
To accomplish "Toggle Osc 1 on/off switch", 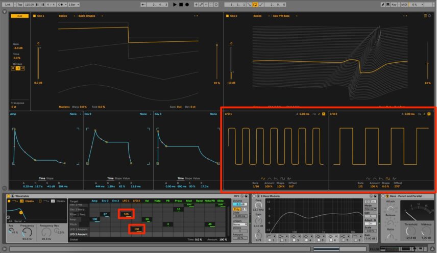I will (35, 16).
